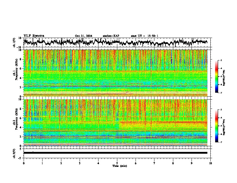
Task: Click the time axis tick label "6"
Action: click(x=136, y=163)
